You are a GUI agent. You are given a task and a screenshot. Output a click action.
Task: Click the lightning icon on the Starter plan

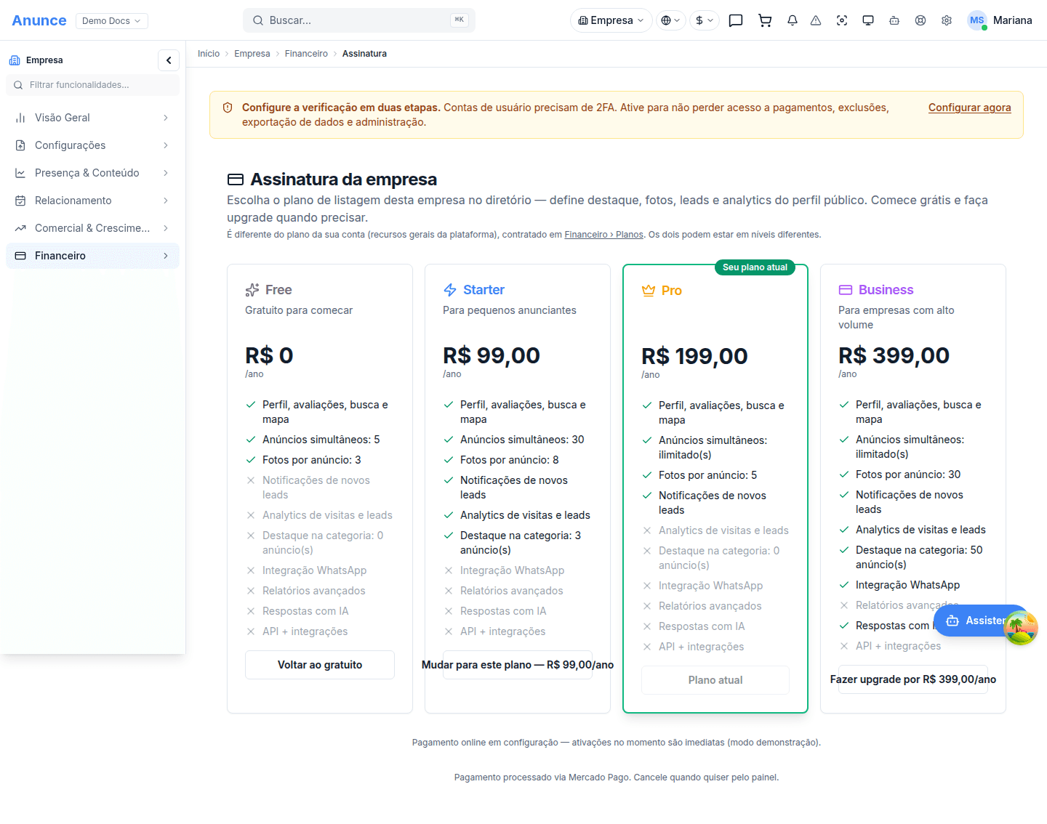[x=450, y=290]
